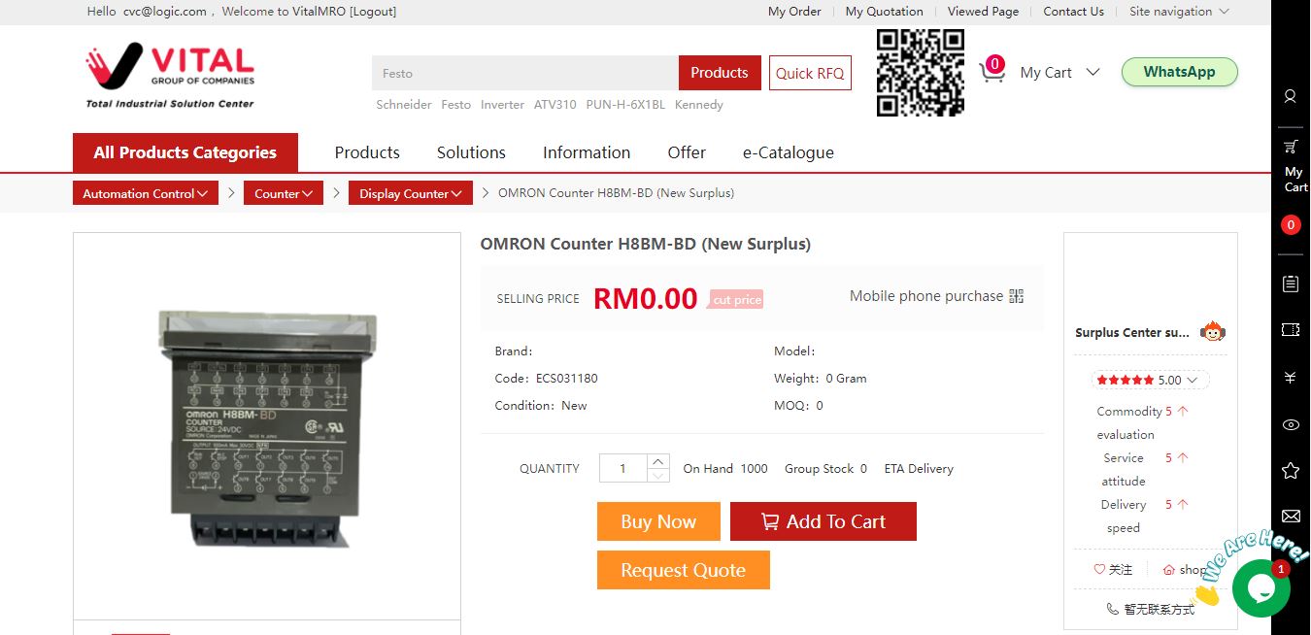The width and height of the screenshot is (1311, 635).
Task: Open the Site navigation dropdown
Action: 1179,12
